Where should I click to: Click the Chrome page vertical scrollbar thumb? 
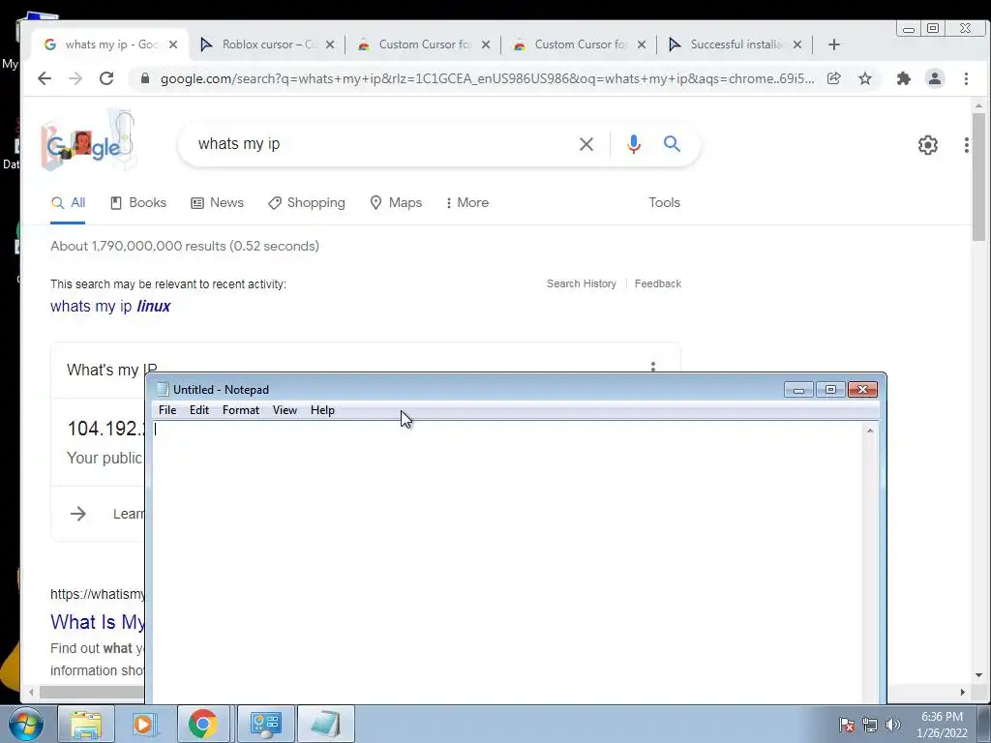[x=978, y=177]
